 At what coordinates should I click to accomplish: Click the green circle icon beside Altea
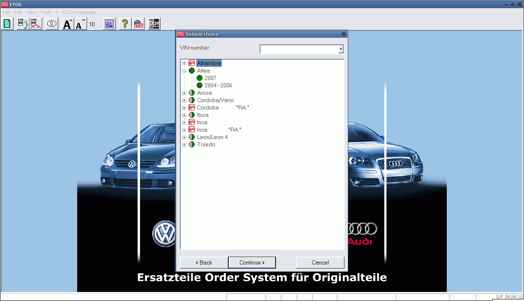tap(192, 71)
